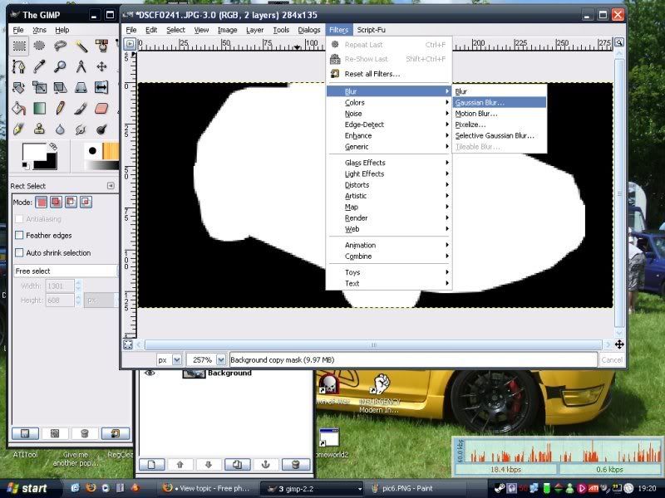This screenshot has width=665, height=498.
Task: Select the Color Picker eyedropper tool
Action: tap(39, 66)
